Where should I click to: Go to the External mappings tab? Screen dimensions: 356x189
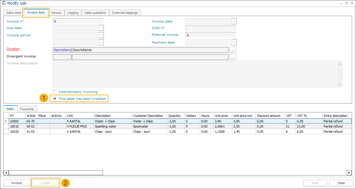[x=125, y=13]
